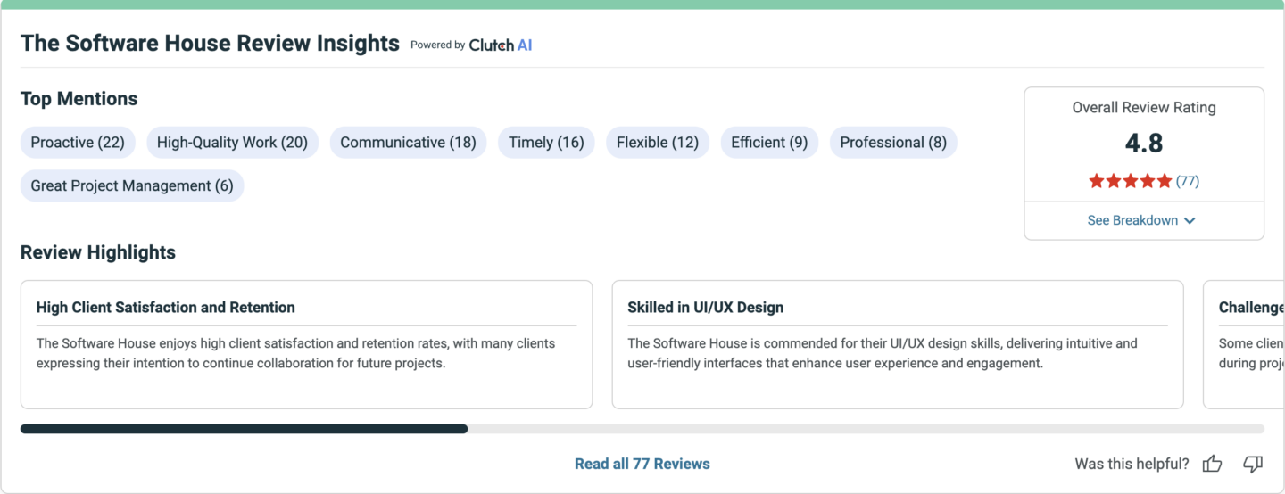Click the (77) review count link

(1188, 181)
